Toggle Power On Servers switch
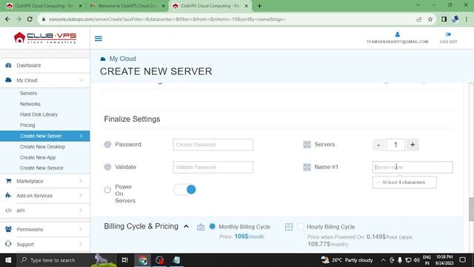 (x=184, y=190)
